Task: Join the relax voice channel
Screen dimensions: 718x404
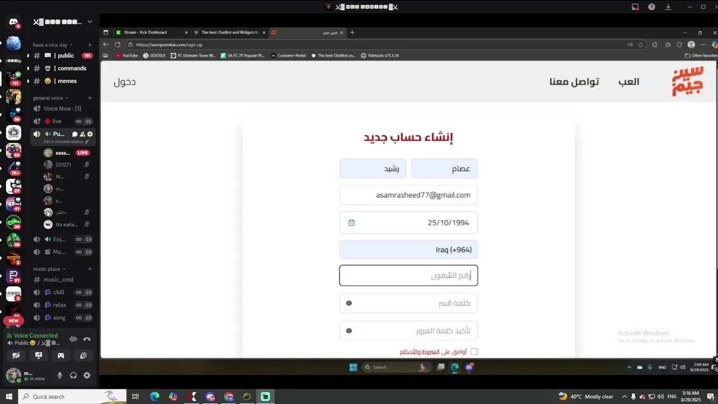Action: click(x=62, y=305)
